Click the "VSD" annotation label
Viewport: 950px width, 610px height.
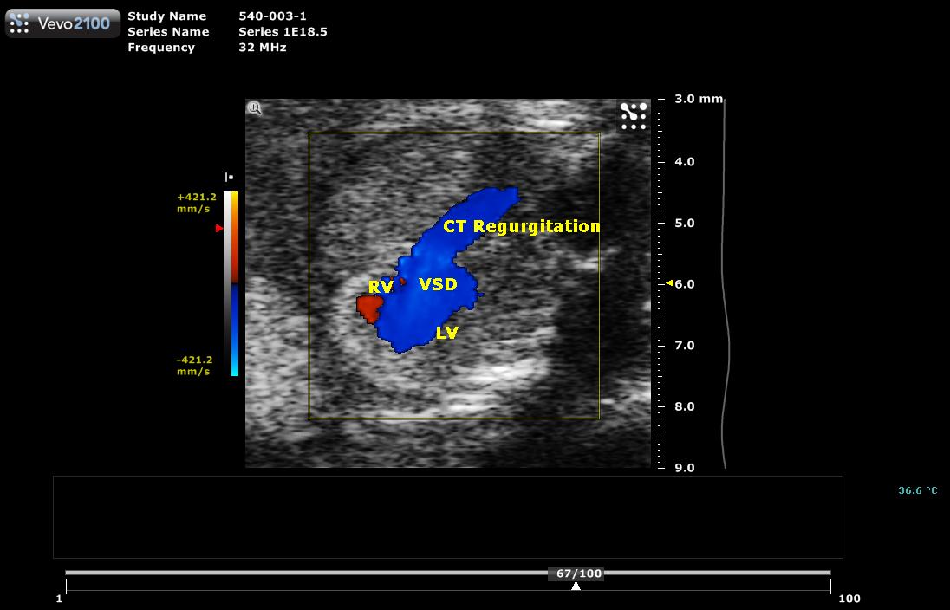[x=438, y=284]
